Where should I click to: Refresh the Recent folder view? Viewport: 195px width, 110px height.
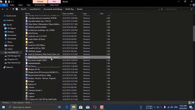point(162,9)
